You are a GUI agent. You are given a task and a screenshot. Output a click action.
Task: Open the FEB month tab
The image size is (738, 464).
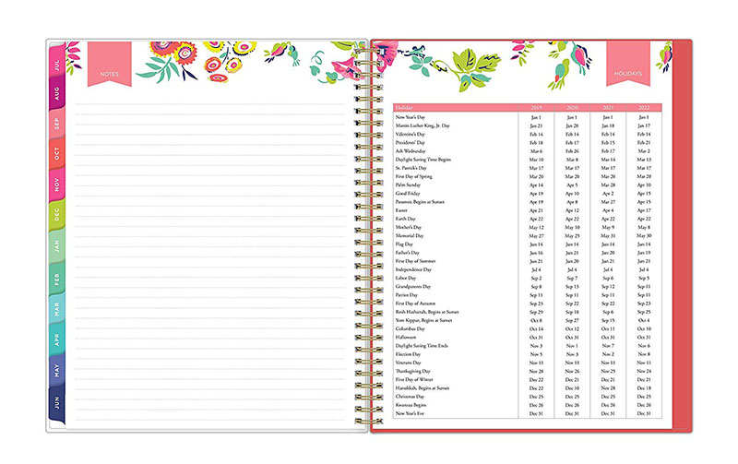coord(57,278)
